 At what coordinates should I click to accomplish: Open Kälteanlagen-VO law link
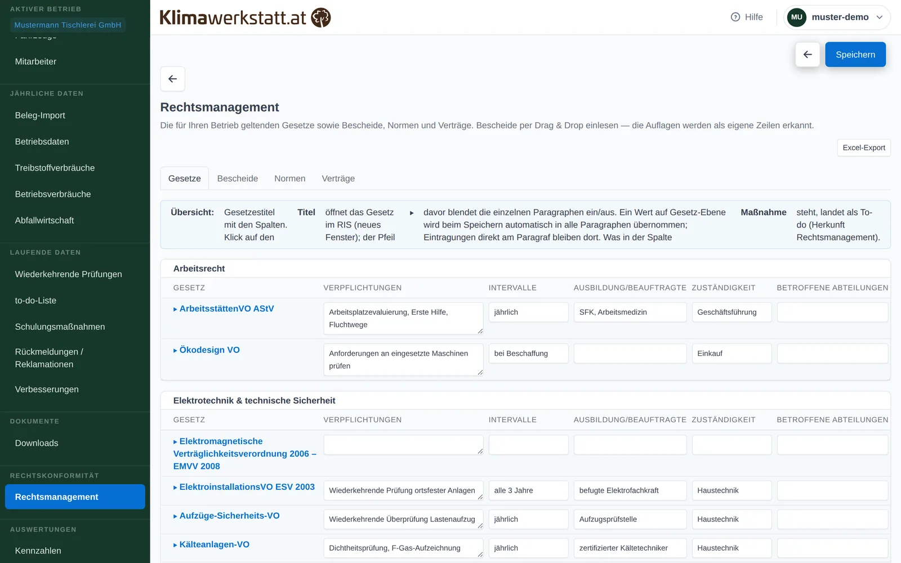[x=214, y=544]
